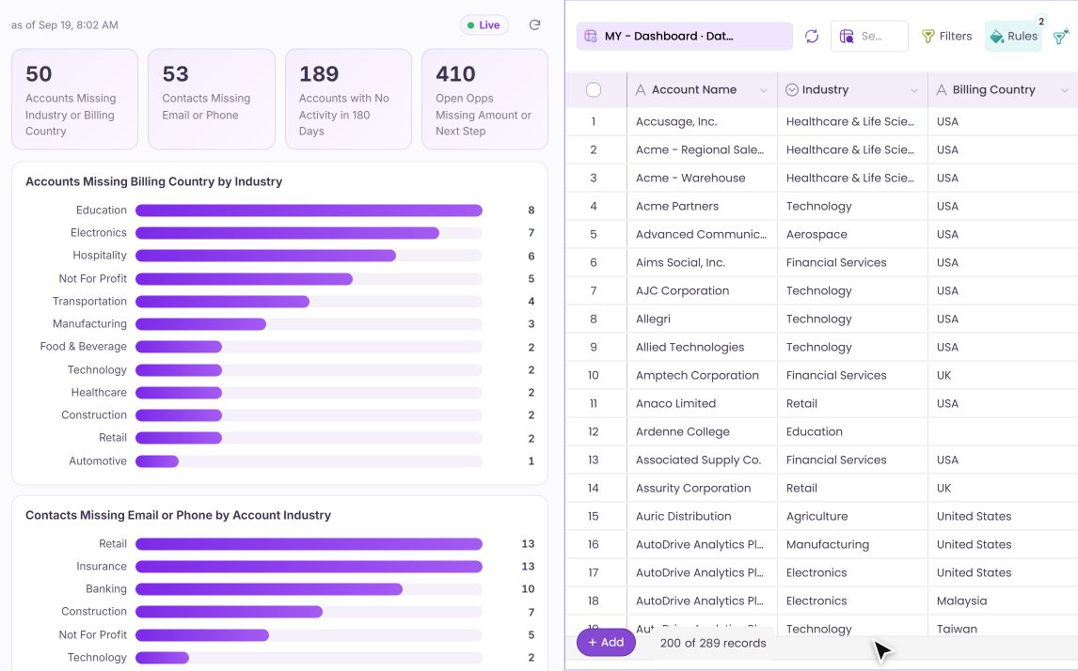Image resolution: width=1078 pixels, height=671 pixels.
Task: Click the 200 of 289 records counter
Action: 713,643
